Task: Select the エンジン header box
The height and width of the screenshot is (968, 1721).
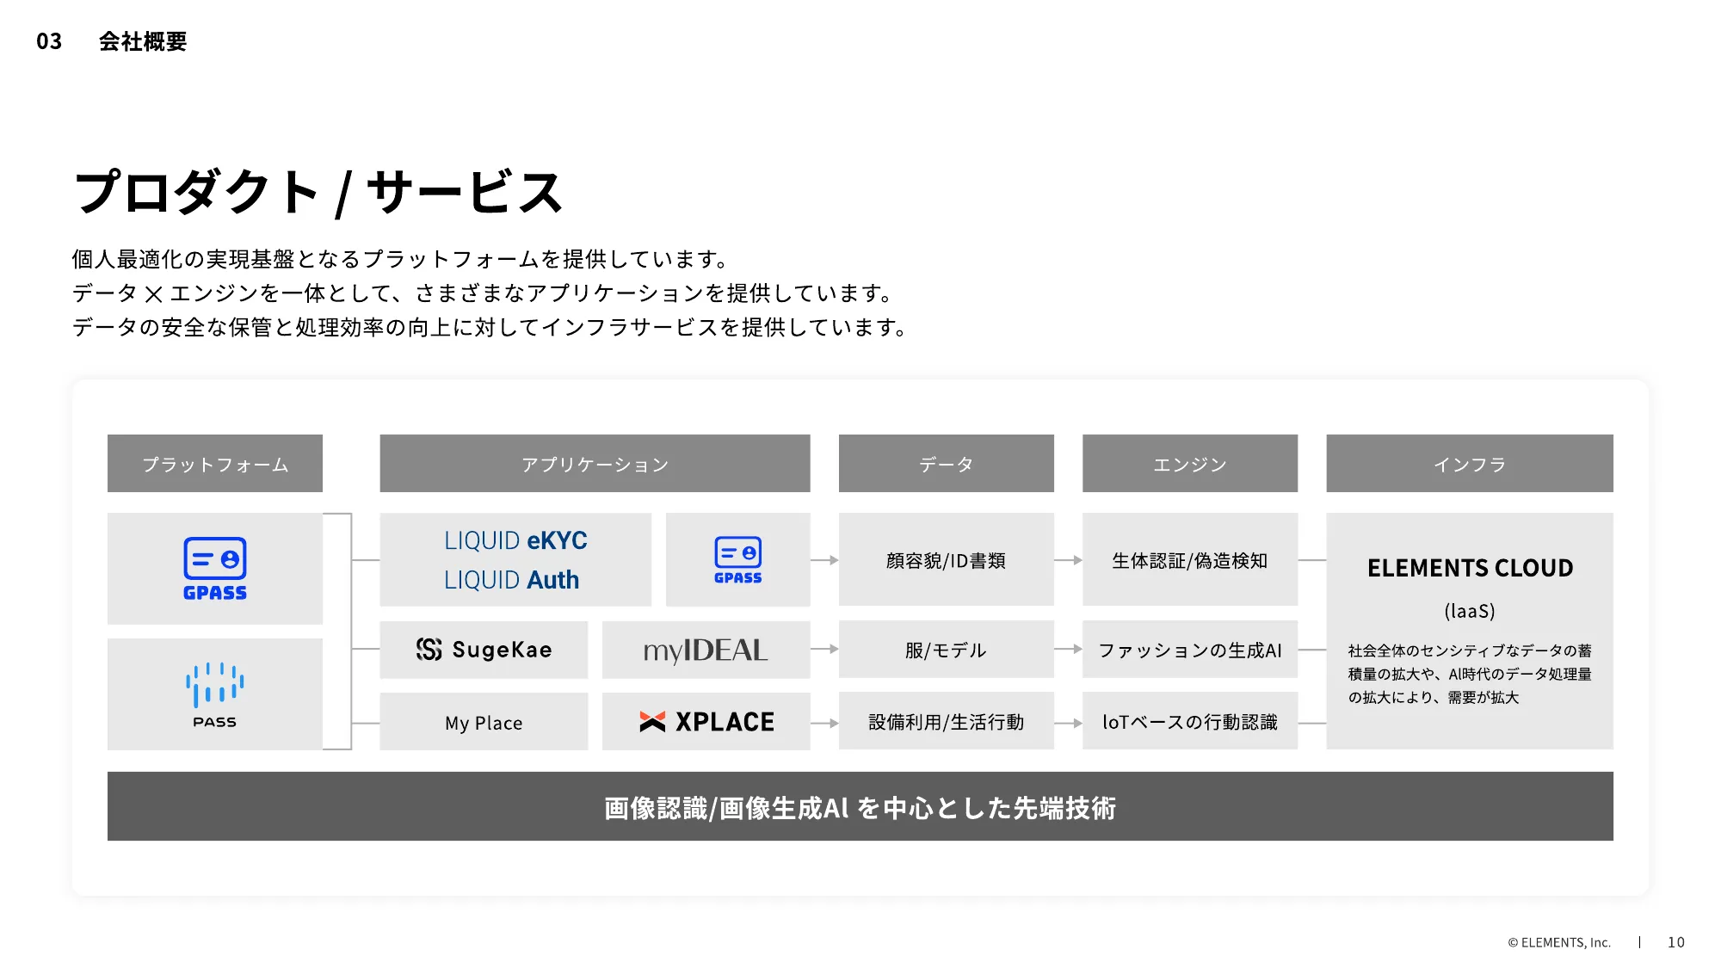Action: click(x=1190, y=464)
